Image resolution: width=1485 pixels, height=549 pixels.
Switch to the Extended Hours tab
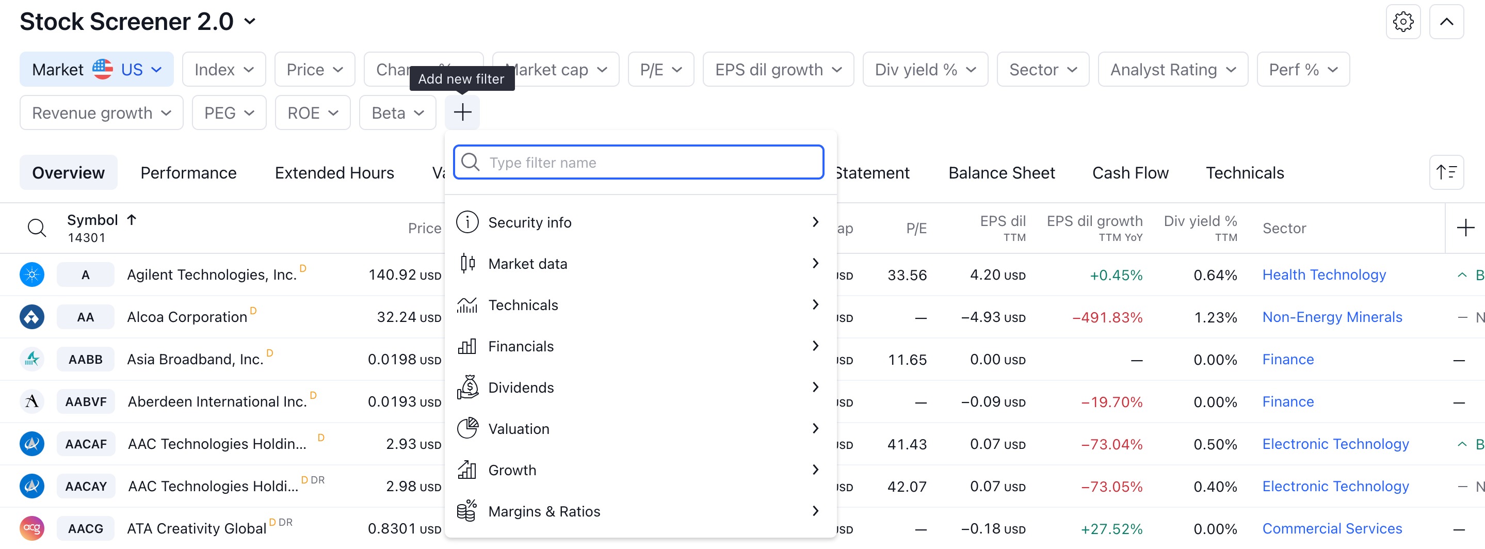click(x=334, y=172)
